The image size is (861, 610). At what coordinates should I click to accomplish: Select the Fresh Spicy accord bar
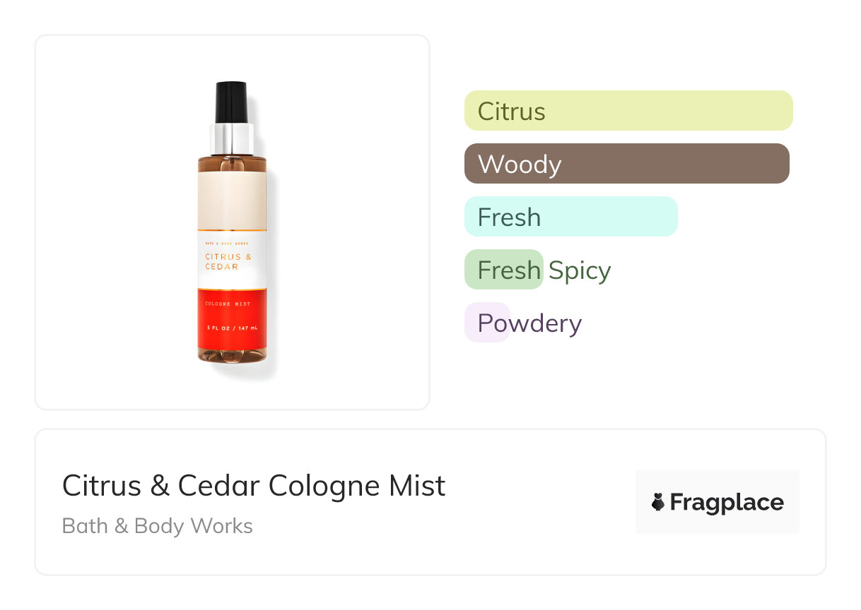coord(538,270)
